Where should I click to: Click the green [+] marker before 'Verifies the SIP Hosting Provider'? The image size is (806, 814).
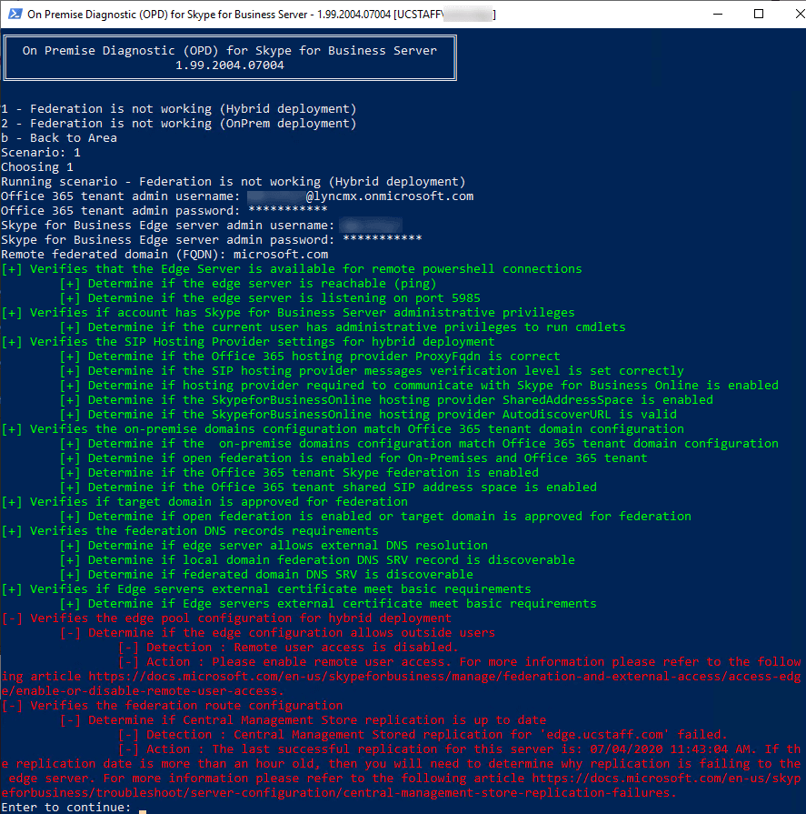click(x=12, y=342)
